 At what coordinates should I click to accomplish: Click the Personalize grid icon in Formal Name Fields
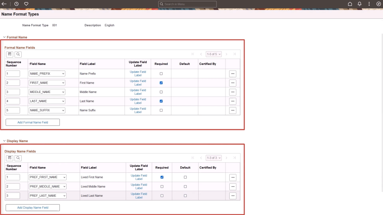9,54
